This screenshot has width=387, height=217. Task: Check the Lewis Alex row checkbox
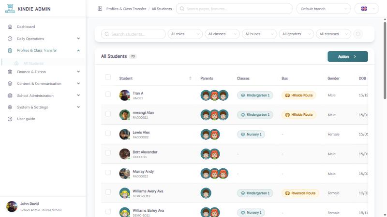tap(108, 134)
